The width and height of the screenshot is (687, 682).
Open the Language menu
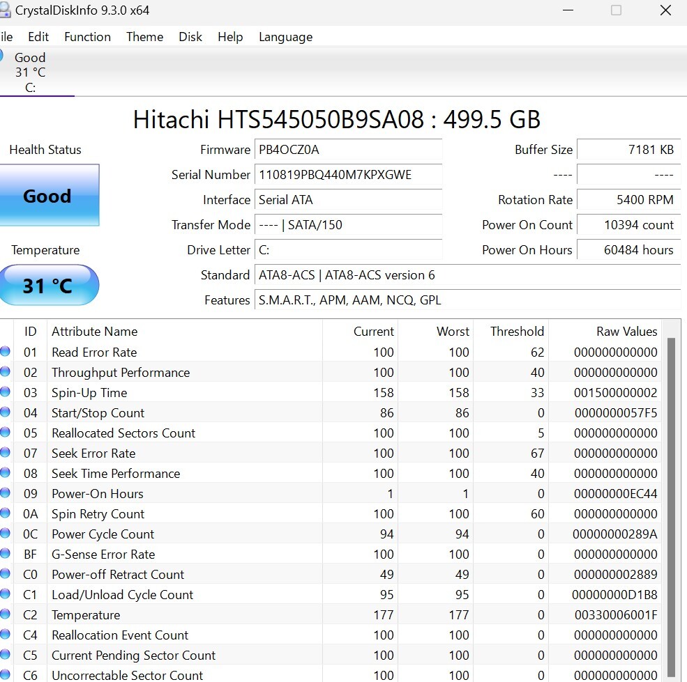click(285, 37)
